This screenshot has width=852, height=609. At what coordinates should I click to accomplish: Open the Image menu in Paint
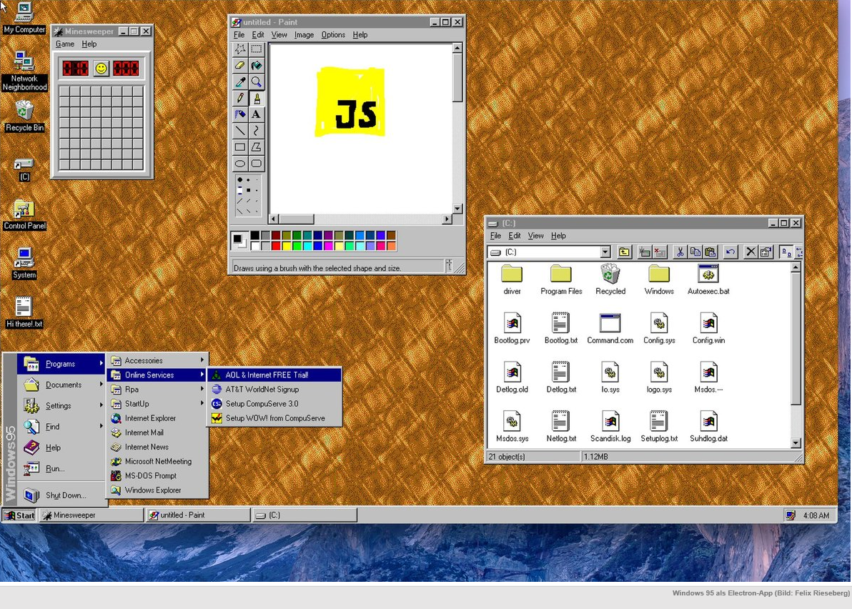(x=304, y=35)
